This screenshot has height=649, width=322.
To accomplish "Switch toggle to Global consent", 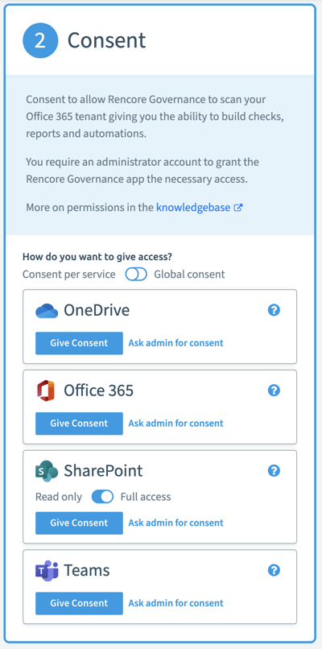I will tap(136, 275).
